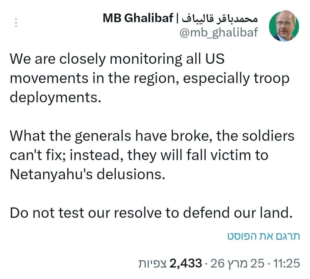Open the three-dot more options menu

pyautogui.click(x=16, y=23)
